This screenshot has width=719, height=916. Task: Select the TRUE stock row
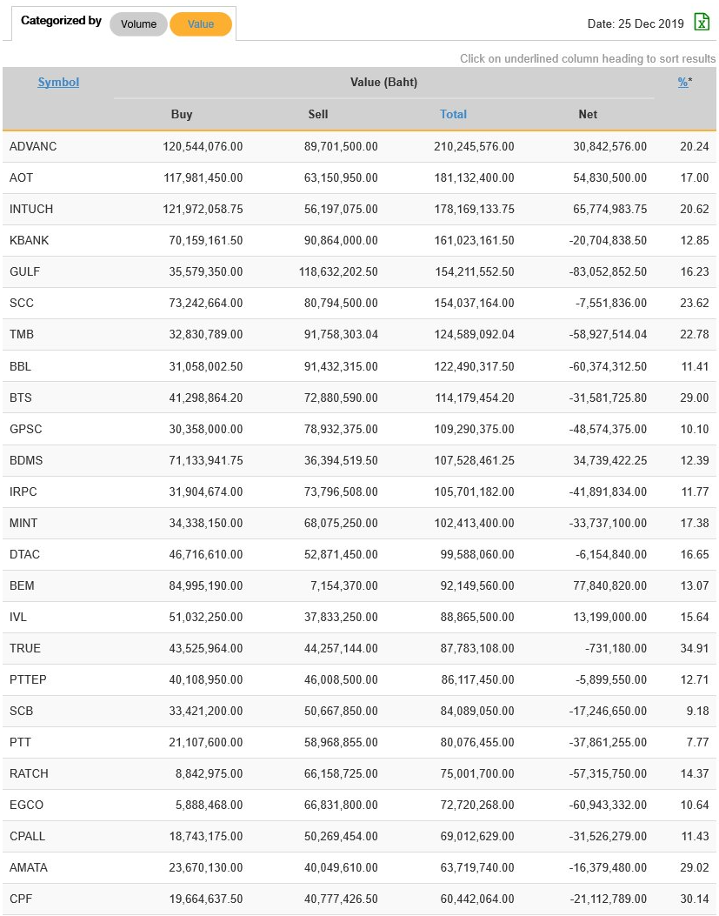[25, 648]
